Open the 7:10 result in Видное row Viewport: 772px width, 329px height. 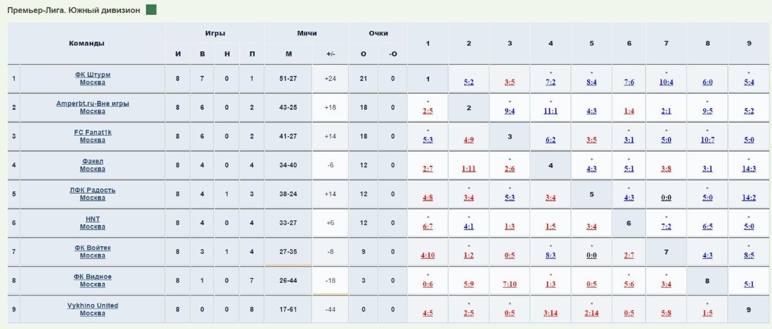coord(510,284)
